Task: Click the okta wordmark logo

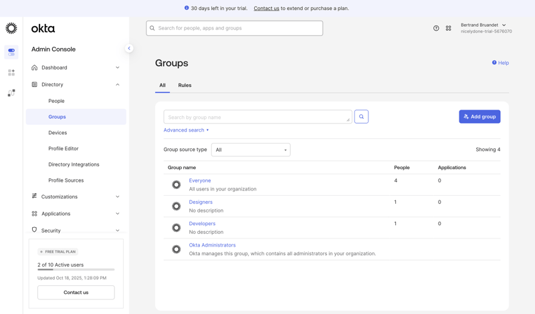Action: tap(43, 28)
